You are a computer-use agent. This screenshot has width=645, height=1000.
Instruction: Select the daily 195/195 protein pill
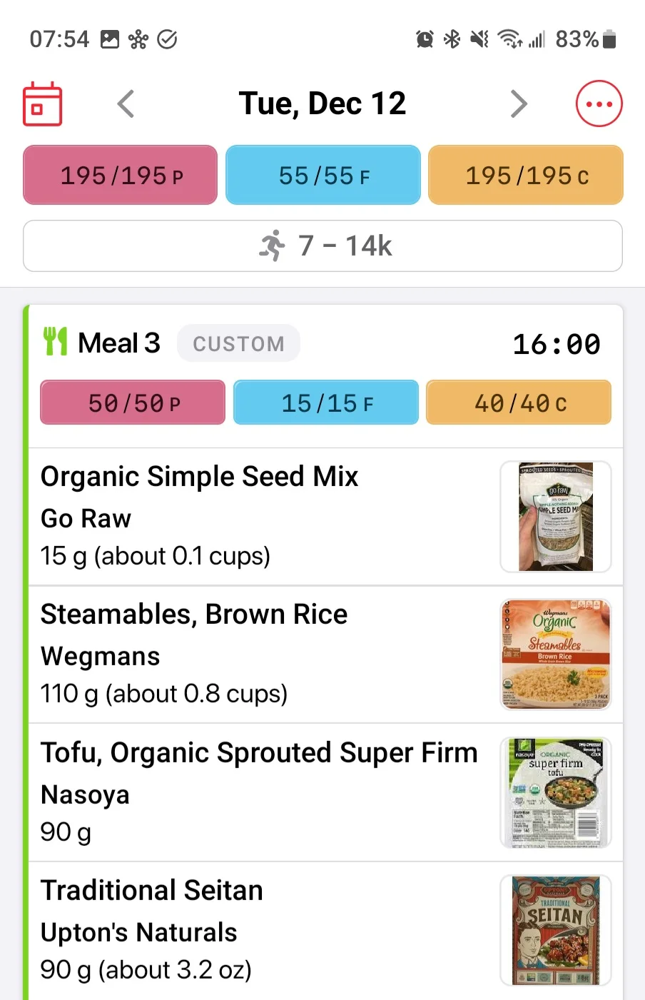pyautogui.click(x=121, y=176)
